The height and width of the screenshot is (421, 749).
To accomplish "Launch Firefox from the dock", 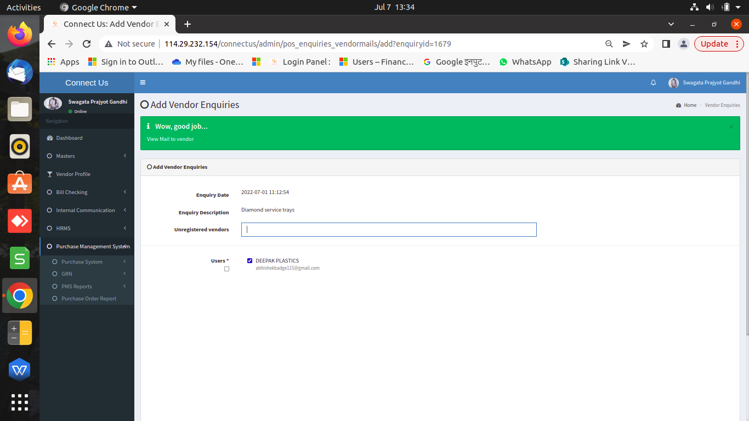I will (x=20, y=35).
